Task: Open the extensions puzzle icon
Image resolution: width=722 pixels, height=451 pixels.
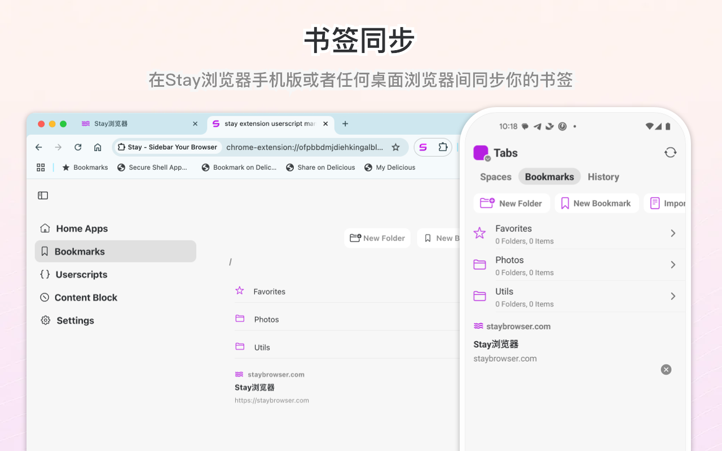Action: coord(443,147)
